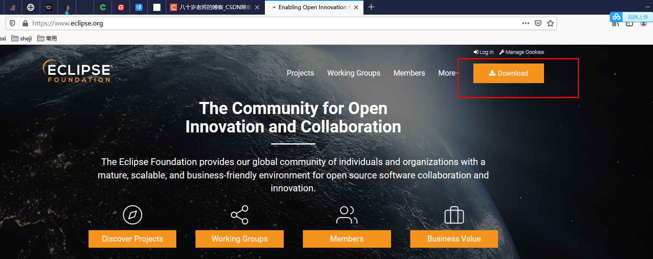Click the people icon above Members
Viewport: 653px width, 259px height.
pyautogui.click(x=347, y=215)
